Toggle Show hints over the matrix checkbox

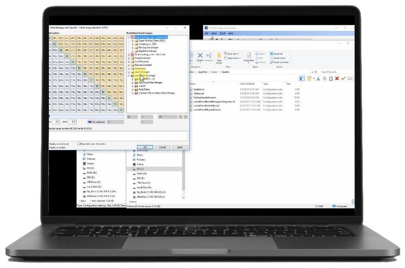point(79,144)
